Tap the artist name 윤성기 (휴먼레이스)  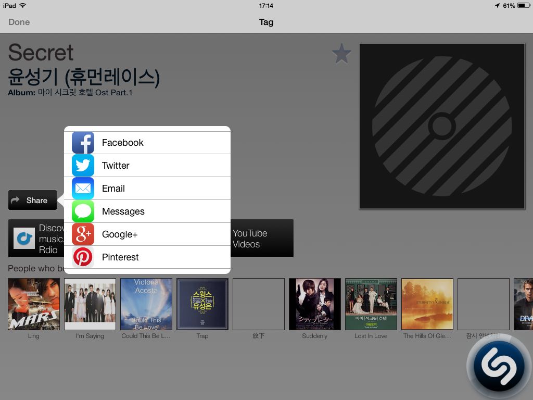[x=84, y=77]
